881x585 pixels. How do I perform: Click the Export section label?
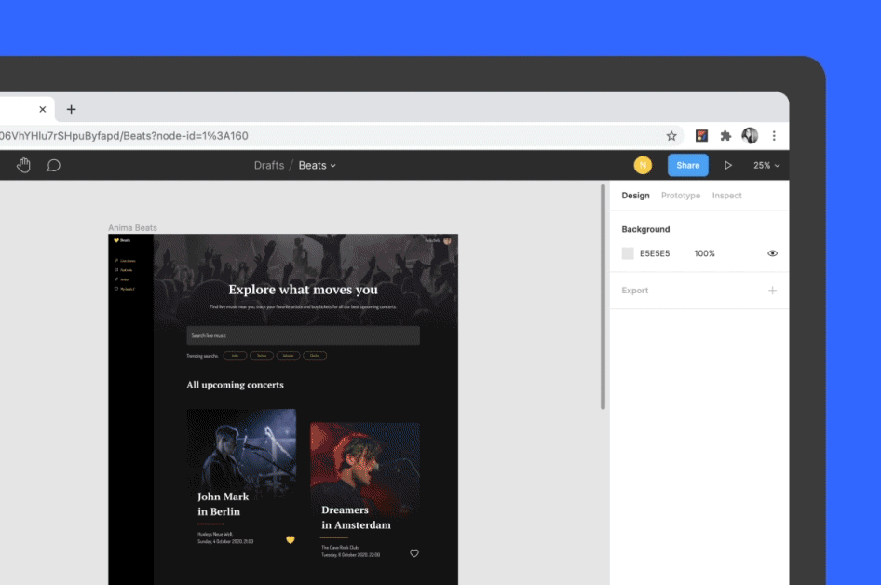pyautogui.click(x=635, y=291)
